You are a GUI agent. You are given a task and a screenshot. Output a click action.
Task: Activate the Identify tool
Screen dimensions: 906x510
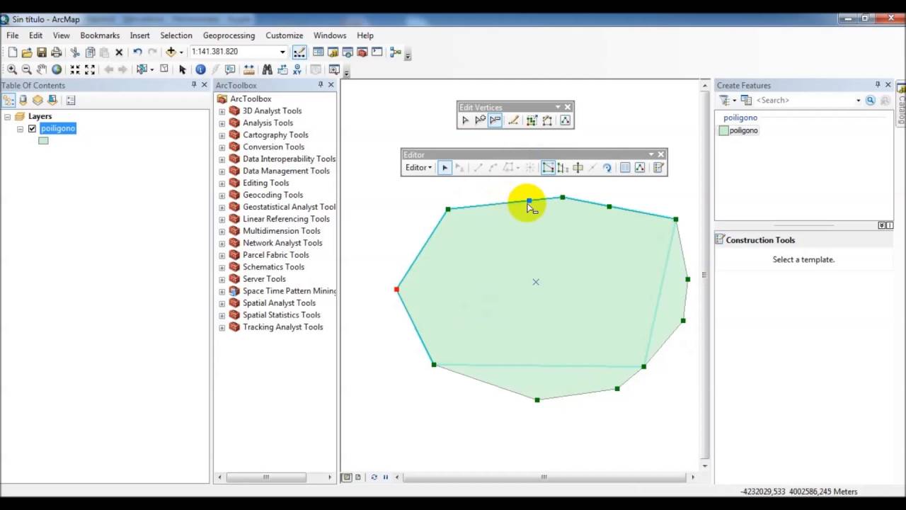pos(200,69)
